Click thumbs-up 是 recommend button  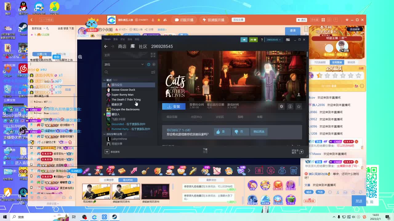click(222, 132)
